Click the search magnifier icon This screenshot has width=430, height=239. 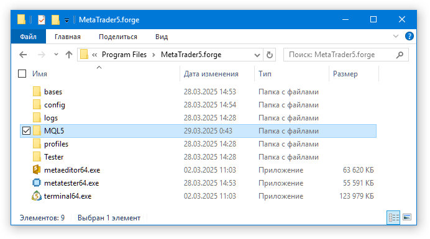400,55
